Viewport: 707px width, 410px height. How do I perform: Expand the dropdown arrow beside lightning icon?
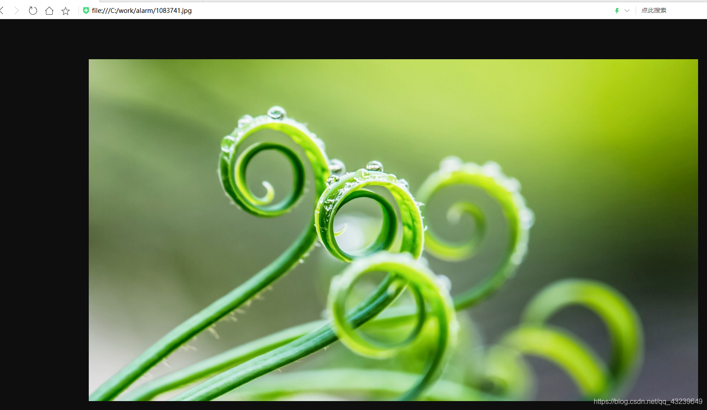(x=627, y=11)
